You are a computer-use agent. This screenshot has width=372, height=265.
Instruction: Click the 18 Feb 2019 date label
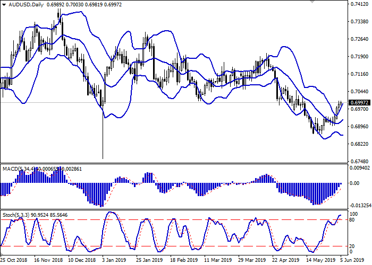pos(184,260)
